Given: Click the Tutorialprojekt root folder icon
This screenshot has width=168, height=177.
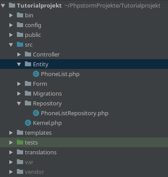Looking at the screenshot, I should [12, 5].
